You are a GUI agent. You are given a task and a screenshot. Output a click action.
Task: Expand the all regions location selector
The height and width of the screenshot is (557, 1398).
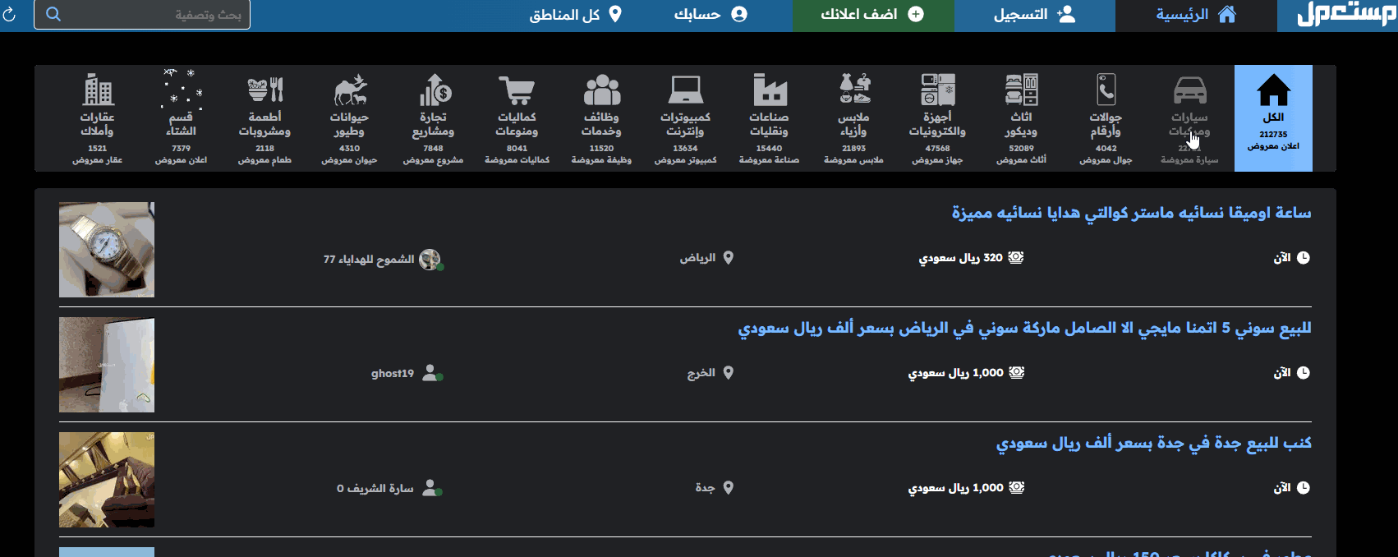pyautogui.click(x=575, y=15)
